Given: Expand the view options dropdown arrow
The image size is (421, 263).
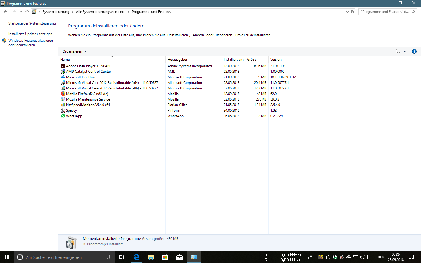Looking at the screenshot, I should click(405, 51).
